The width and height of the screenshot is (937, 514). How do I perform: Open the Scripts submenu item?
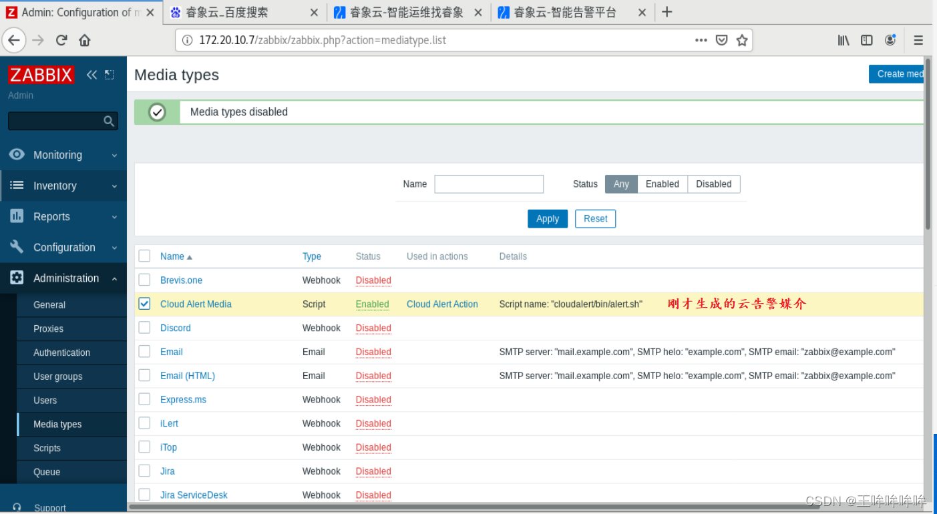pyautogui.click(x=47, y=448)
